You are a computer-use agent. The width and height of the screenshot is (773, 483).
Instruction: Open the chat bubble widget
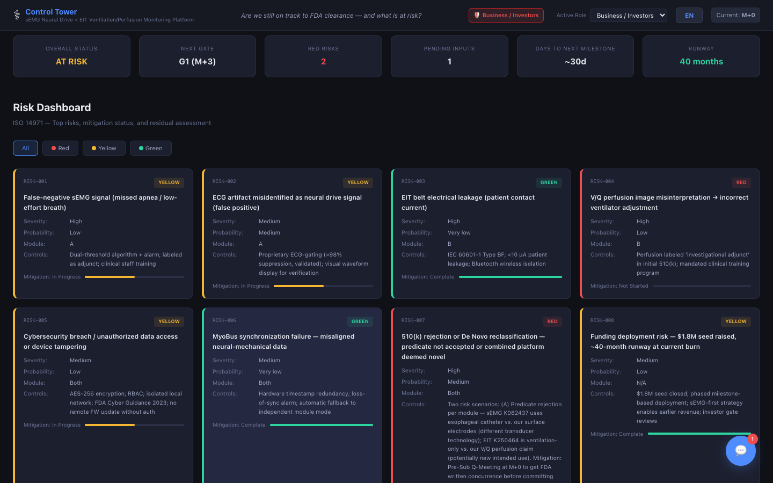point(740,451)
